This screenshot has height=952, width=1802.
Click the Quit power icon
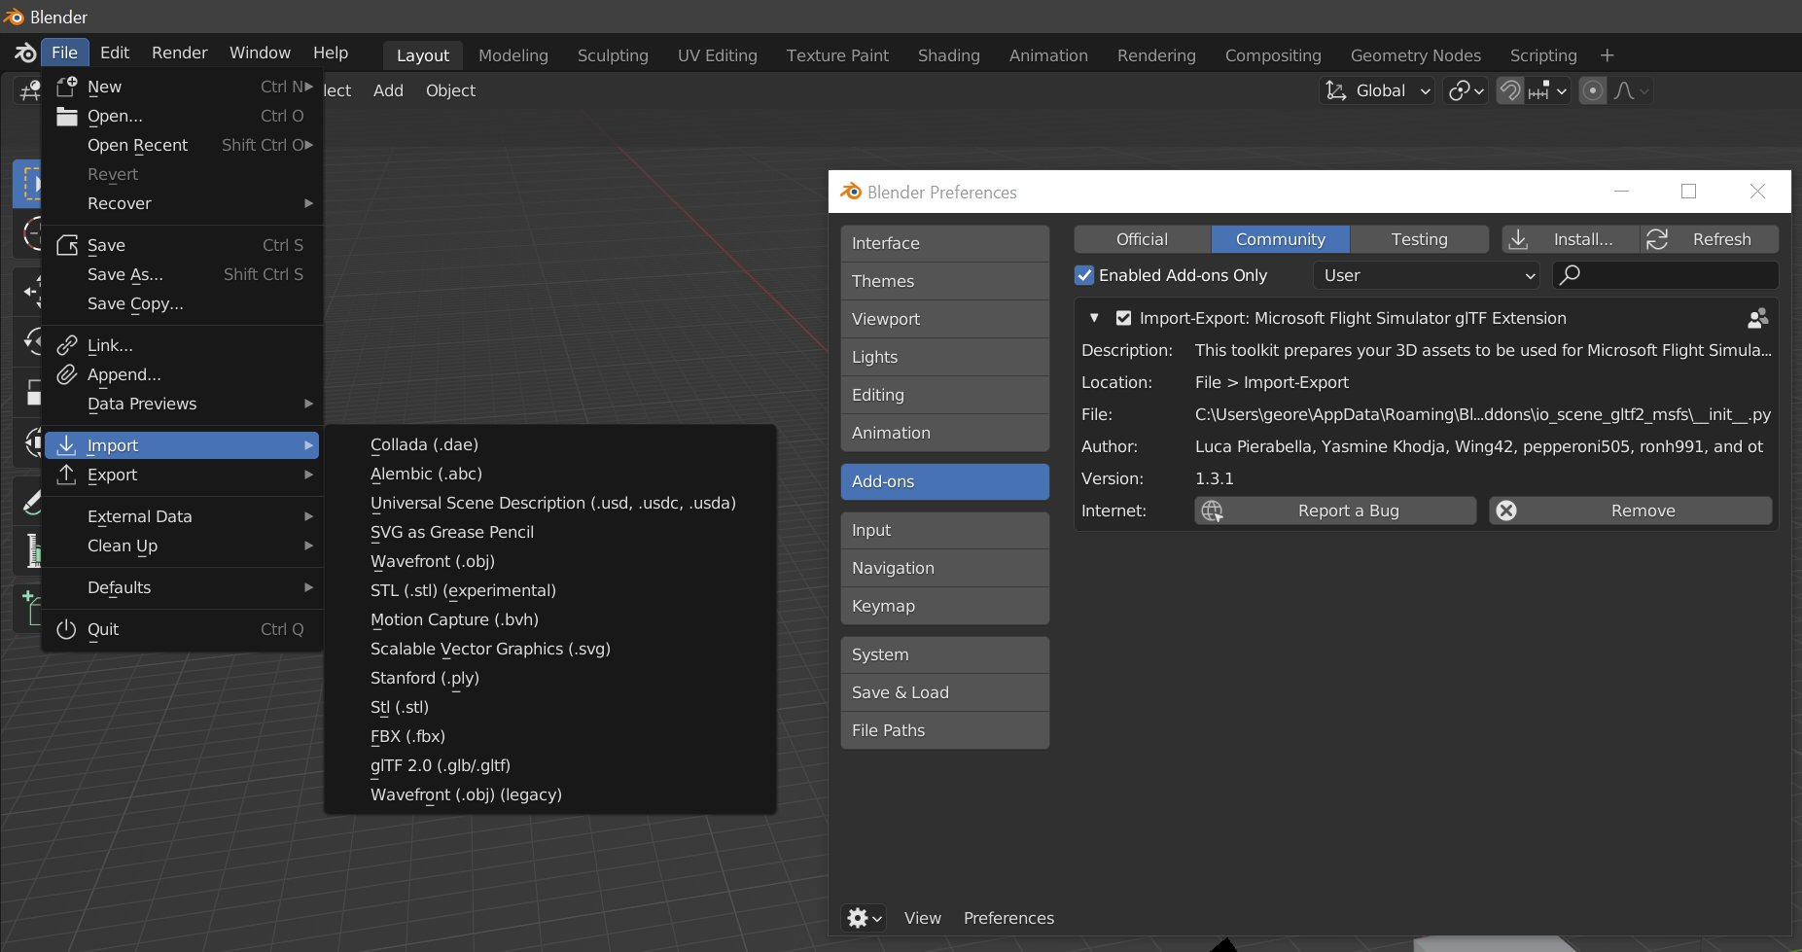(66, 629)
